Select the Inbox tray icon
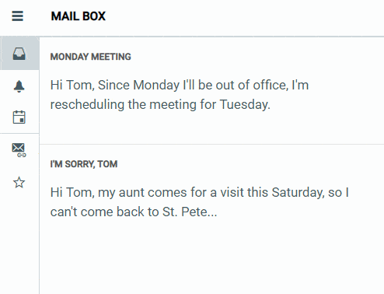384x294 pixels. click(19, 54)
